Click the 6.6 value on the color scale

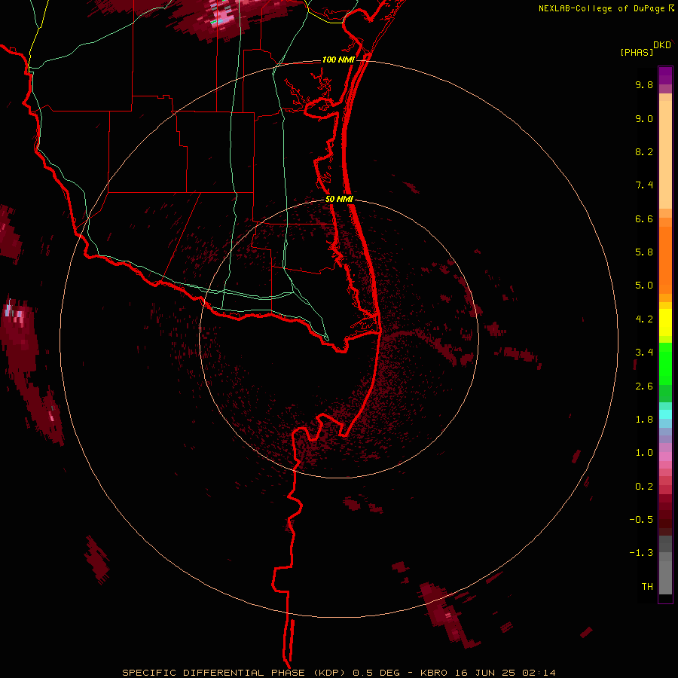pos(644,218)
